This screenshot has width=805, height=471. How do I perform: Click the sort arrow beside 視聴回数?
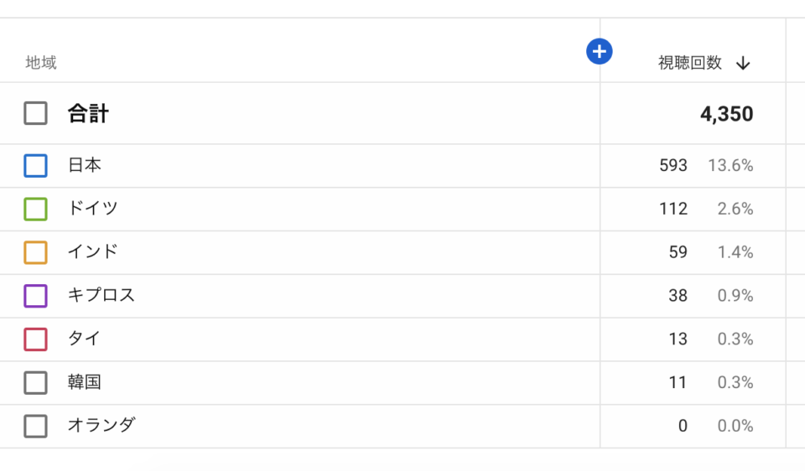point(743,64)
